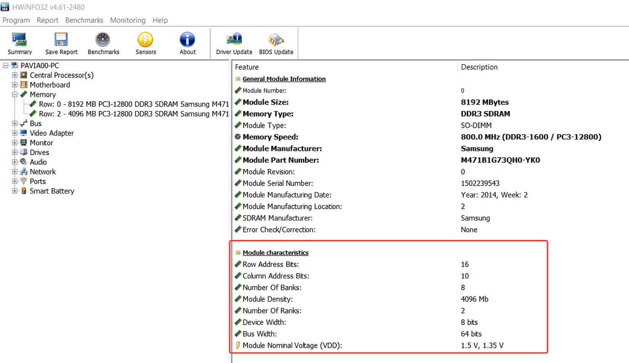Click the General Module Information header icon
Screen dimensions: 629x363
point(238,79)
